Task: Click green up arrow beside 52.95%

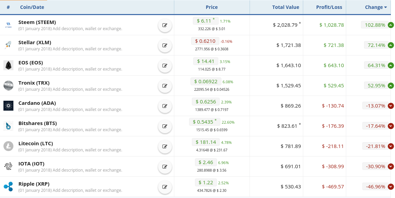Action: point(391,86)
